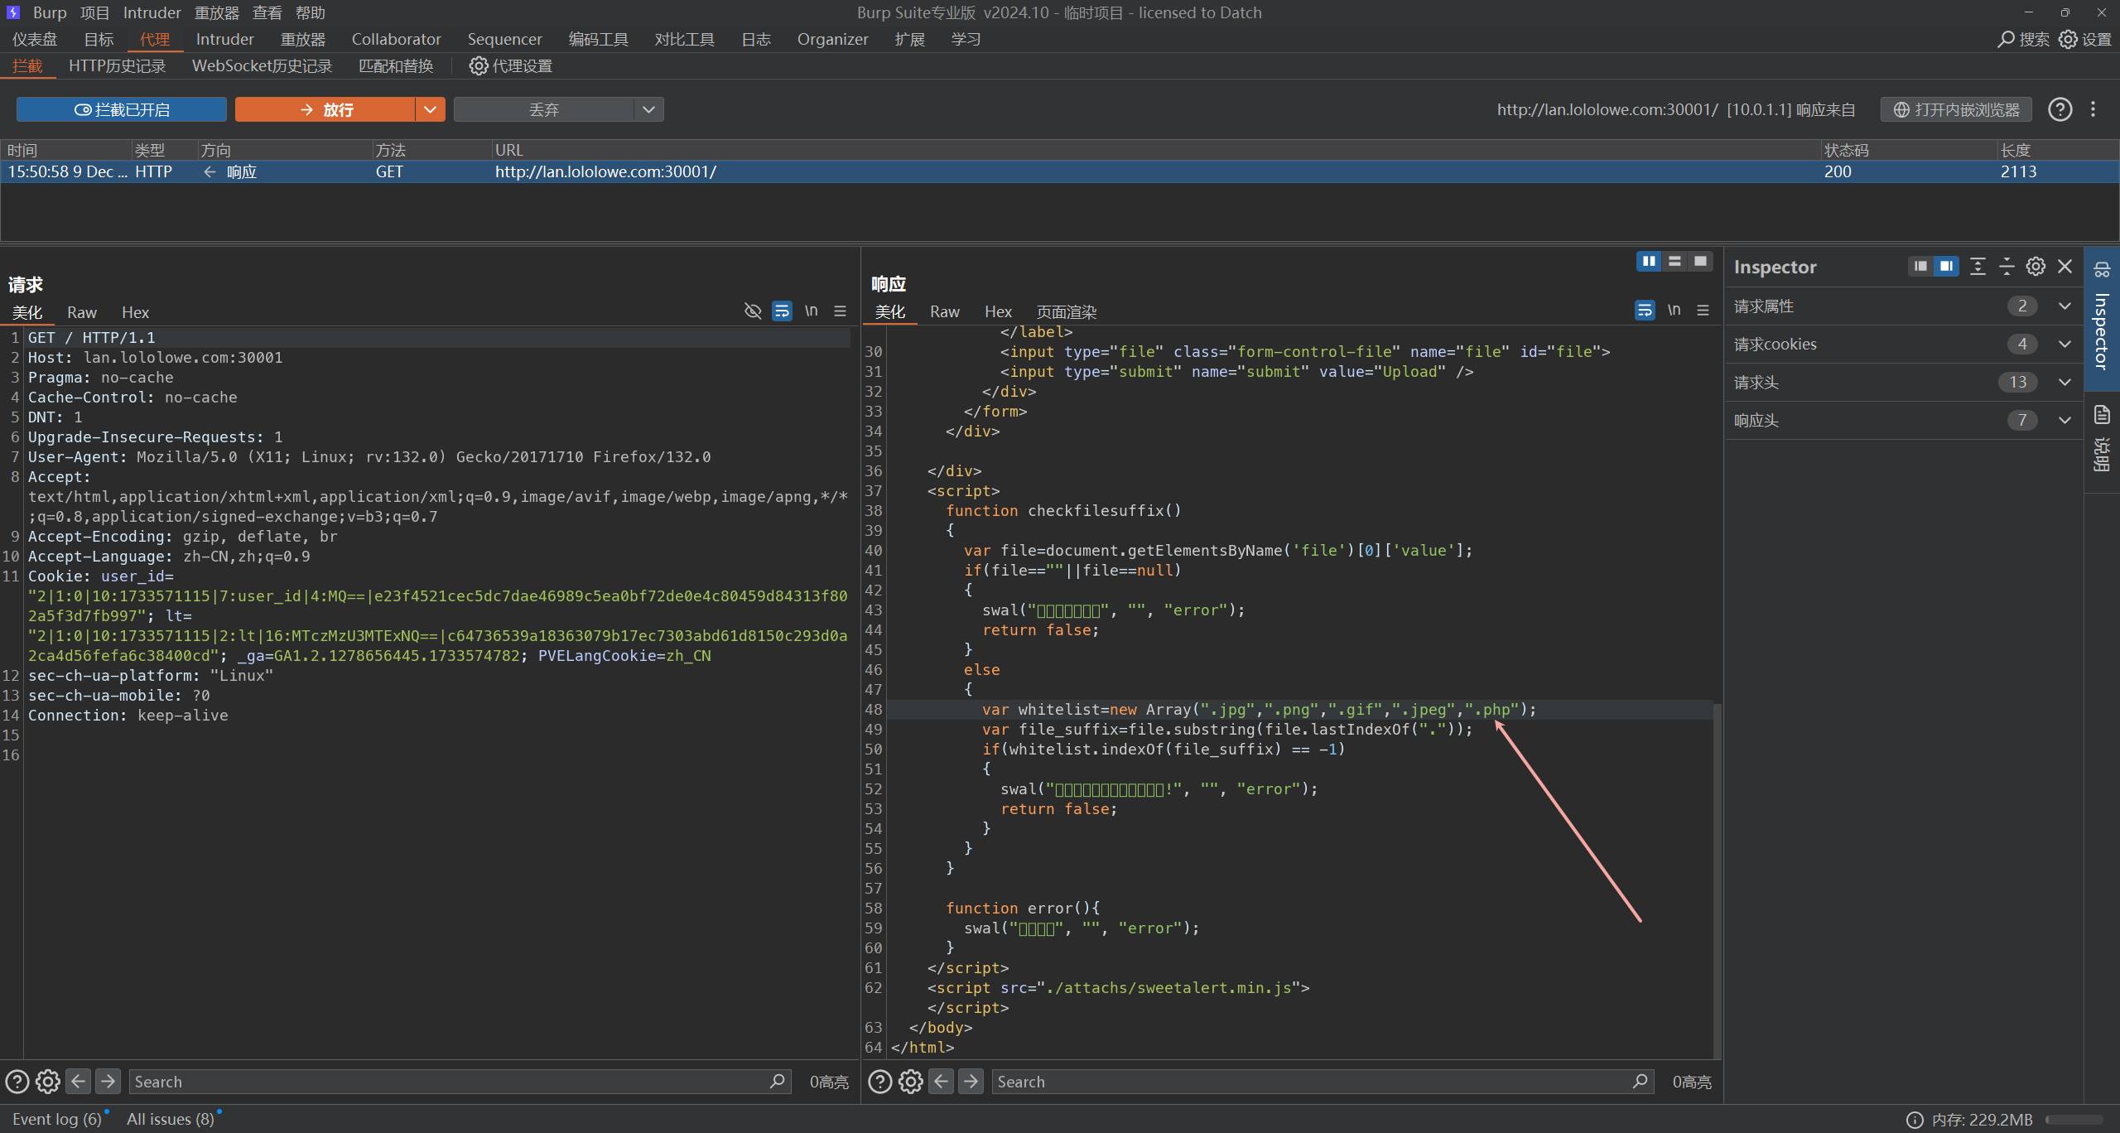Switch to side-by-side request/response layout

point(1649,262)
